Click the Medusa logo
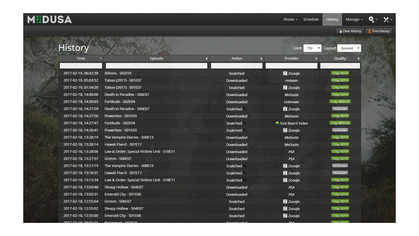Viewport: 419px width, 236px height. (49, 19)
